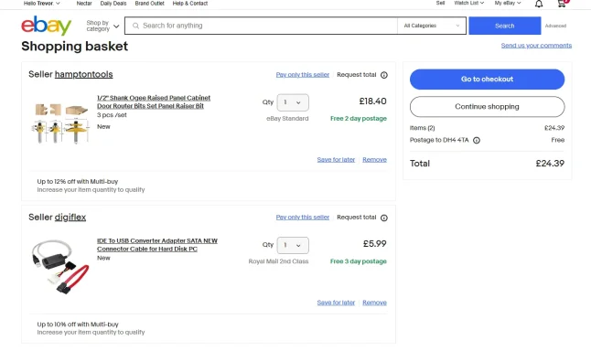
Task: Expand the Watch List dropdown
Action: (469, 3)
